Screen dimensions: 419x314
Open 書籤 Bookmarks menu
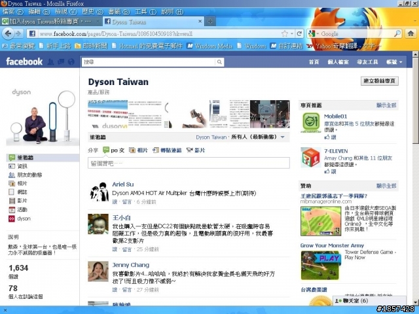(119, 12)
